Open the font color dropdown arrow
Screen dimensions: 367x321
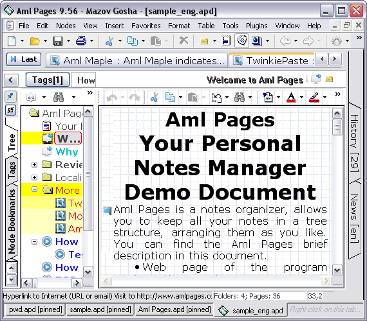[x=302, y=97]
